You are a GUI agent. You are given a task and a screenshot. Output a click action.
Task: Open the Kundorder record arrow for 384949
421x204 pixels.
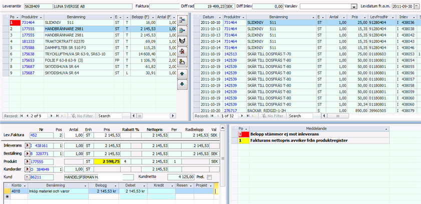point(28,169)
